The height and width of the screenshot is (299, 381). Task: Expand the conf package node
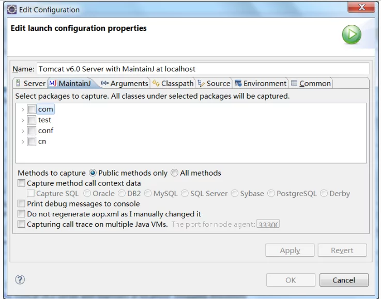tap(23, 131)
